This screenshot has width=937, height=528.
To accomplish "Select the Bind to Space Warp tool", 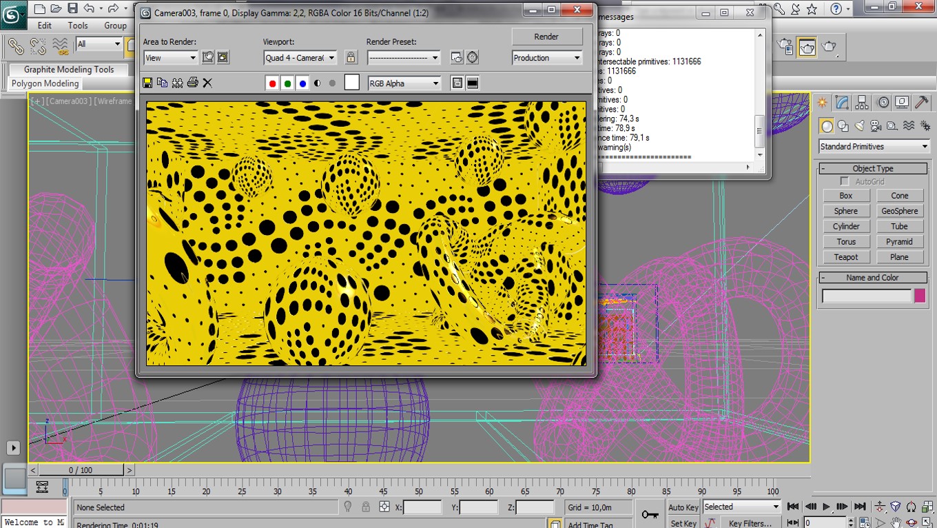I will (x=61, y=46).
